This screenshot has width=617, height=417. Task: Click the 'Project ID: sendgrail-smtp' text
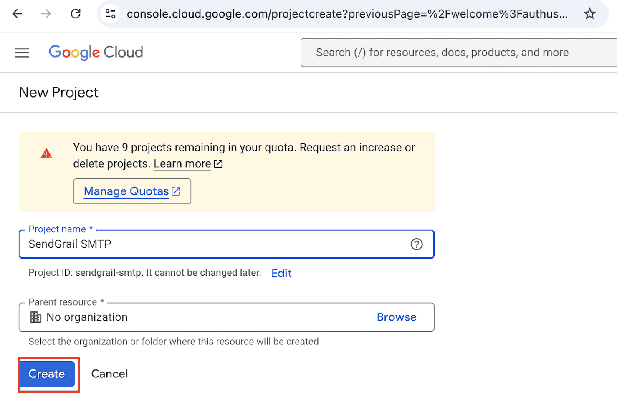86,273
